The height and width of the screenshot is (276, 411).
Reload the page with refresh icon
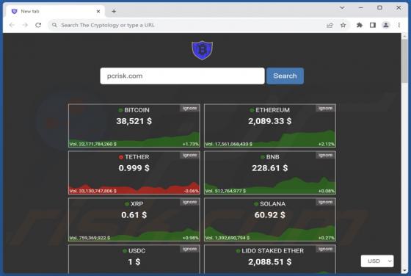click(38, 25)
